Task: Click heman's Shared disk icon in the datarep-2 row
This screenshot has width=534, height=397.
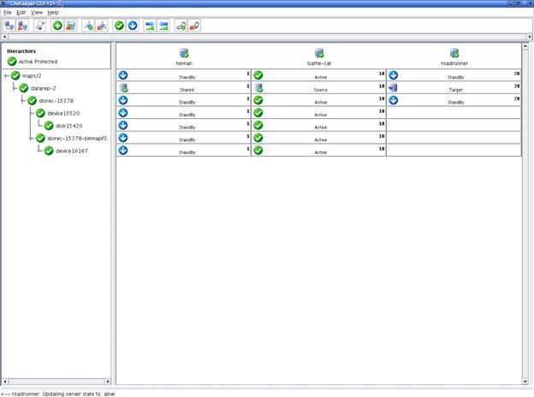Action: pos(123,88)
